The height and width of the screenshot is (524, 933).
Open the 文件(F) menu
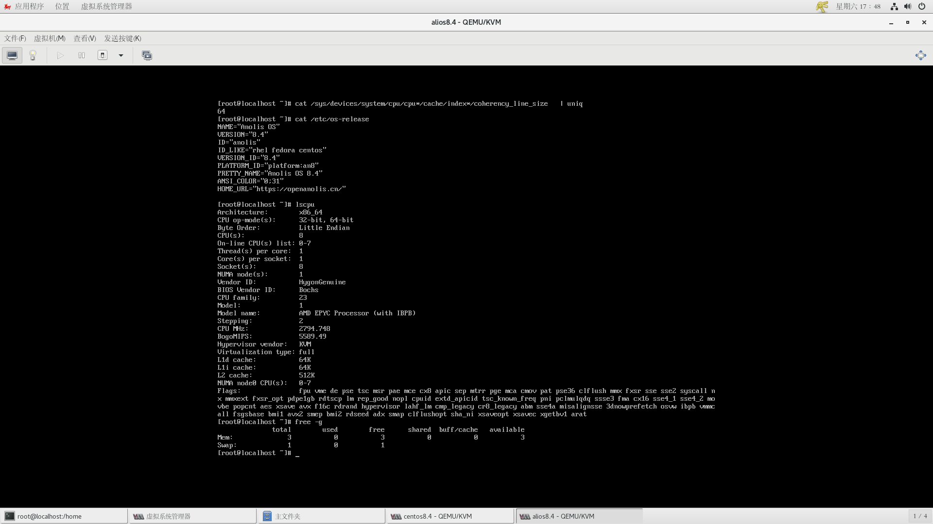tap(15, 38)
